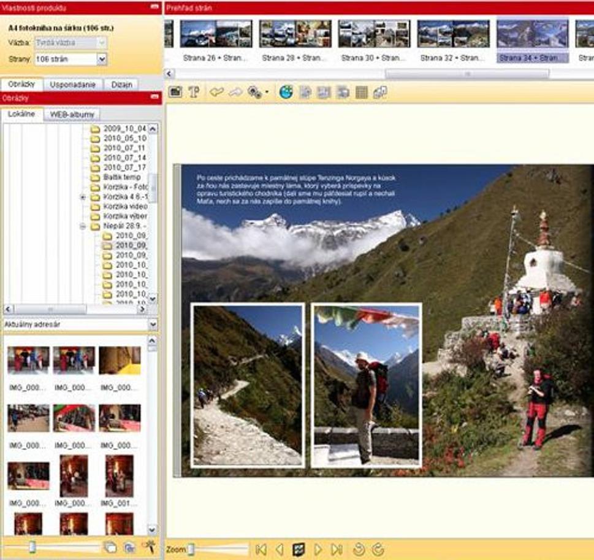Click the blue globe icon in toolbar
The image size is (594, 560).
(286, 92)
